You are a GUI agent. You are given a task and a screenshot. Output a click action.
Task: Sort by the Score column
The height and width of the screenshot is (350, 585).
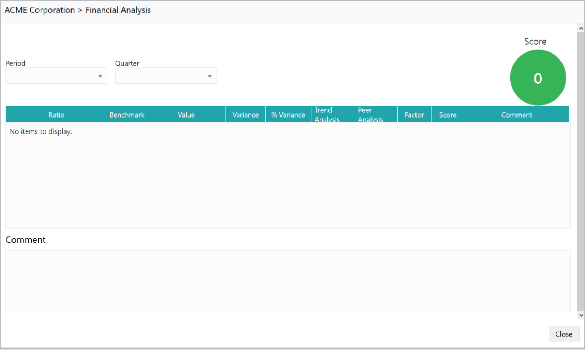pos(447,115)
